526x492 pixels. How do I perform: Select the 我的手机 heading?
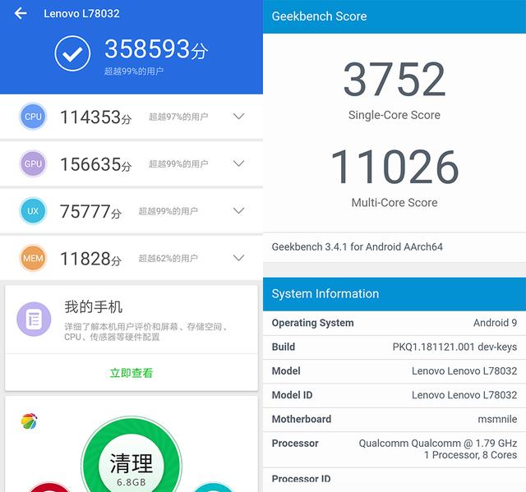tap(93, 306)
